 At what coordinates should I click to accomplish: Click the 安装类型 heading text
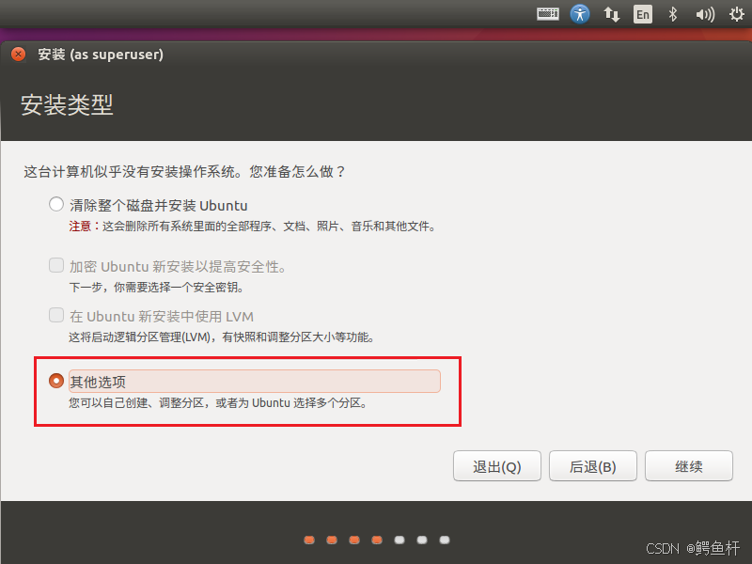pos(67,104)
